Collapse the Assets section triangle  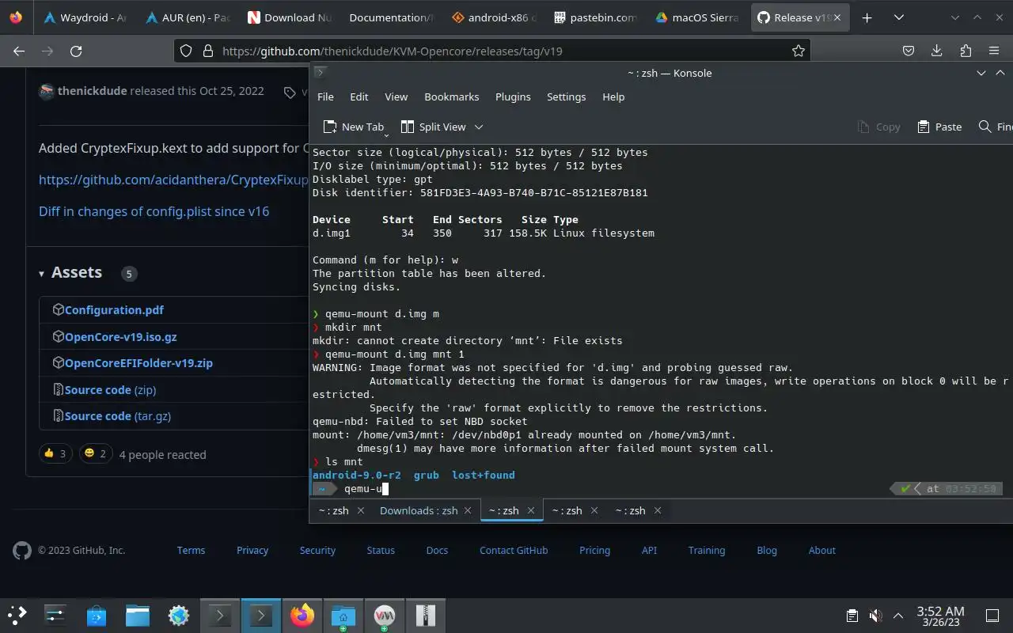click(x=42, y=274)
